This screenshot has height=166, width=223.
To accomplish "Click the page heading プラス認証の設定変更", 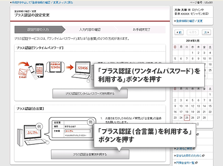I will (32, 15).
